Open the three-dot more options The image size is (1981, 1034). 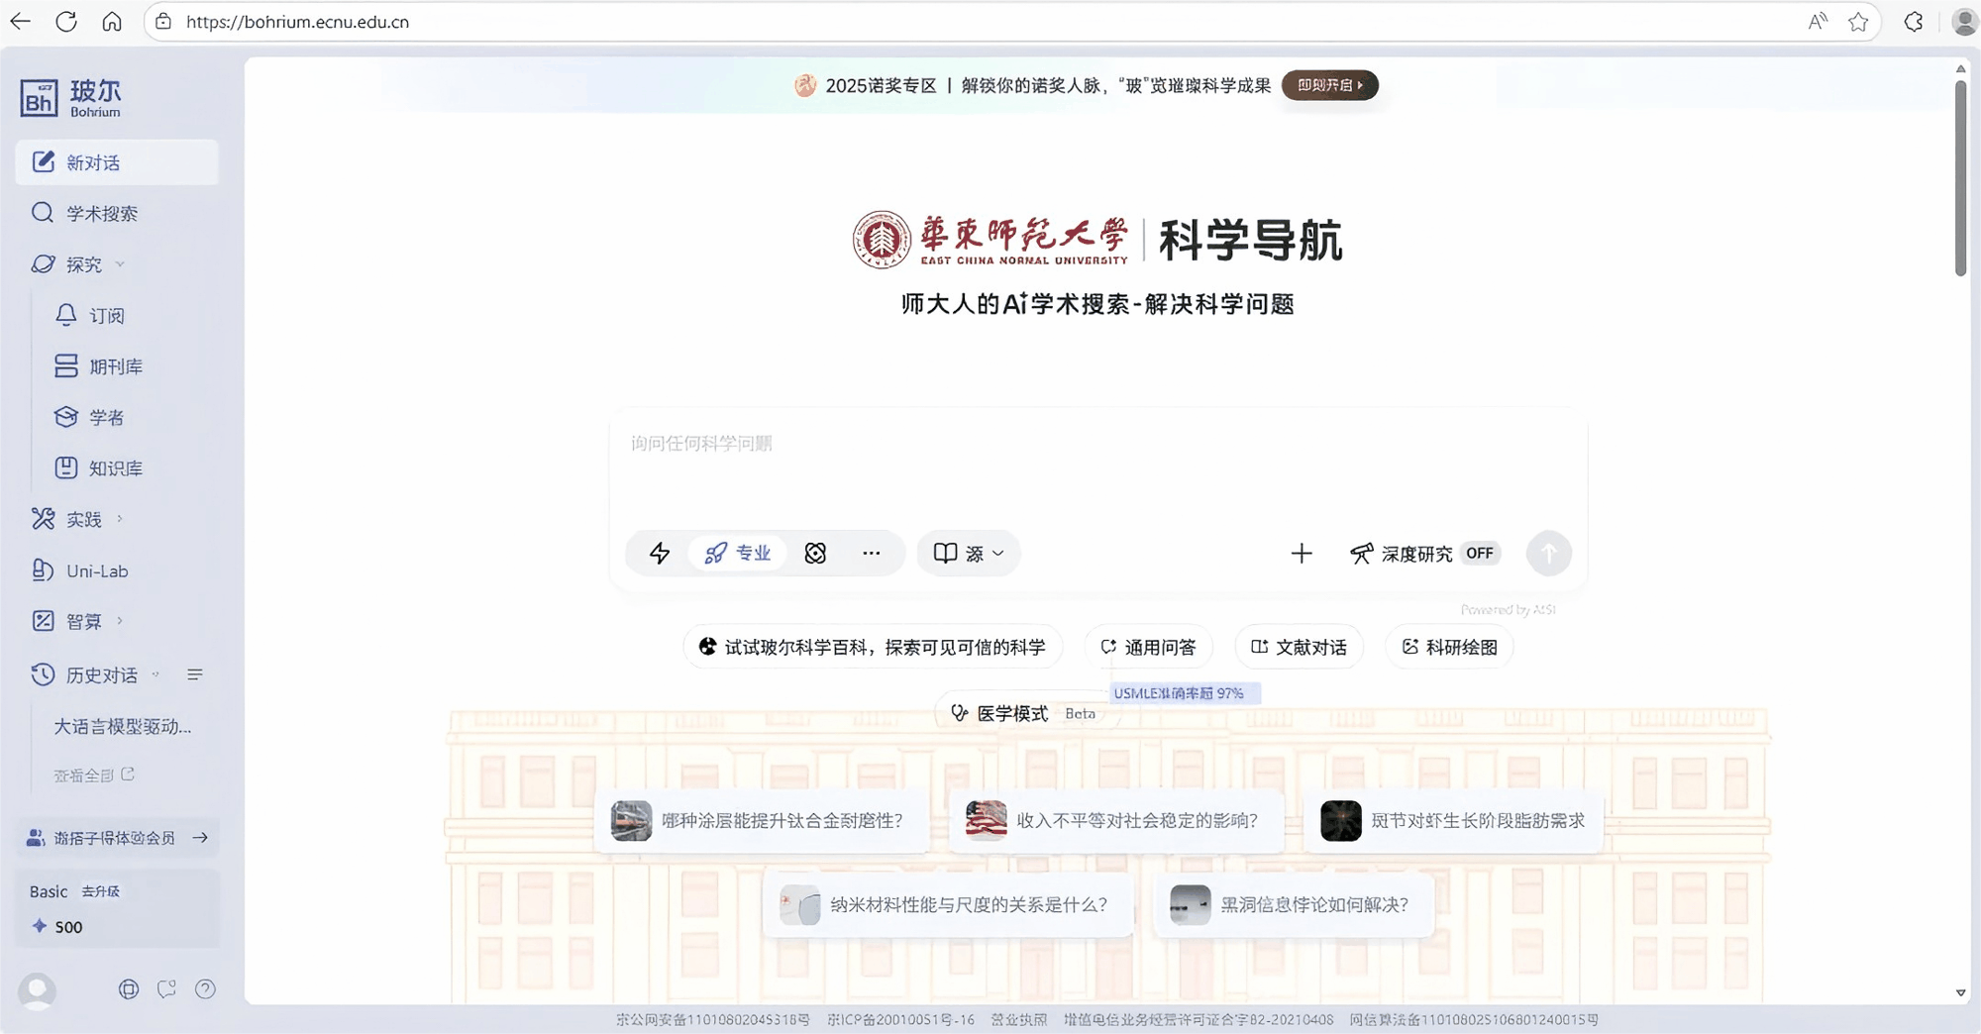[x=871, y=554]
